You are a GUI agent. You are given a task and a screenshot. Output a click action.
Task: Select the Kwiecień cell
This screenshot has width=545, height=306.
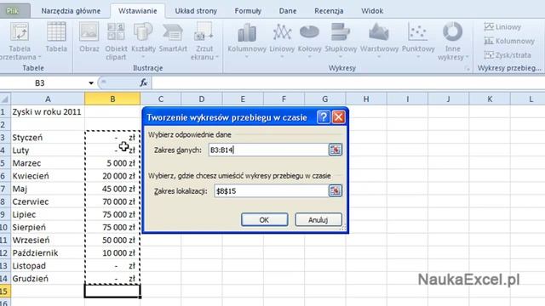click(48, 176)
